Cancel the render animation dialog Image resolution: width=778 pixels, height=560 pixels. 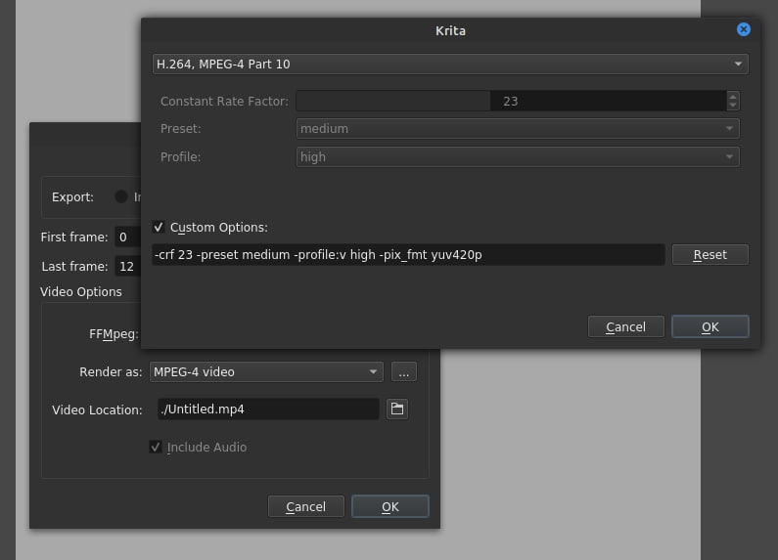click(x=305, y=507)
